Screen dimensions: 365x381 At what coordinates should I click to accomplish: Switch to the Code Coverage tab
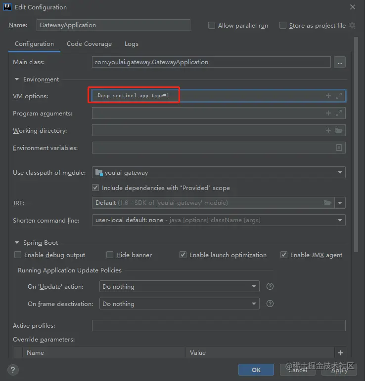(89, 44)
